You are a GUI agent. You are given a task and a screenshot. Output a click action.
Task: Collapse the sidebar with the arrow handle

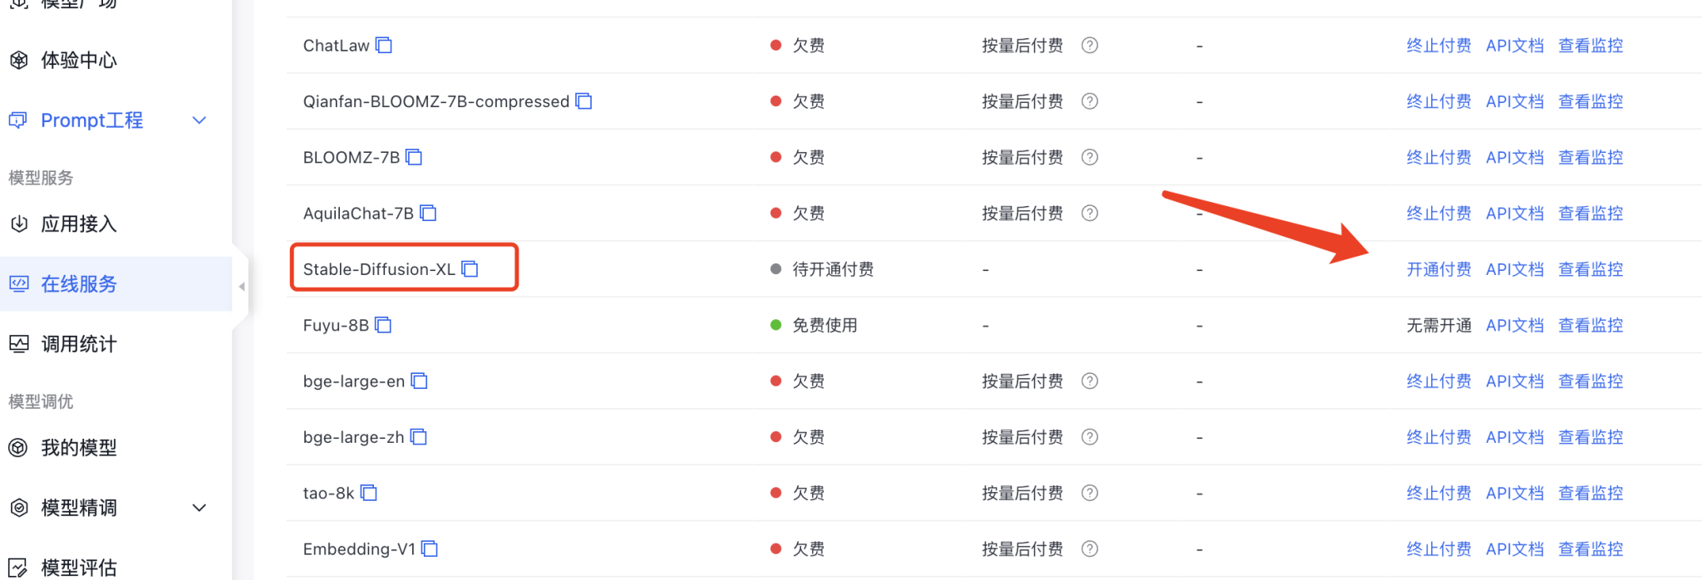(x=242, y=287)
